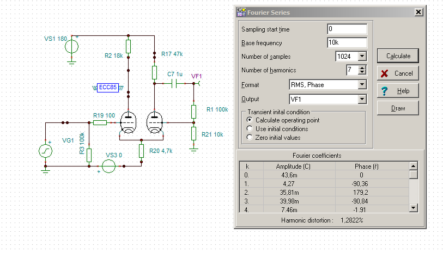Click the coefficients scrollbar thumb
Image resolution: width=443 pixels, height=253 pixels.
(x=414, y=175)
